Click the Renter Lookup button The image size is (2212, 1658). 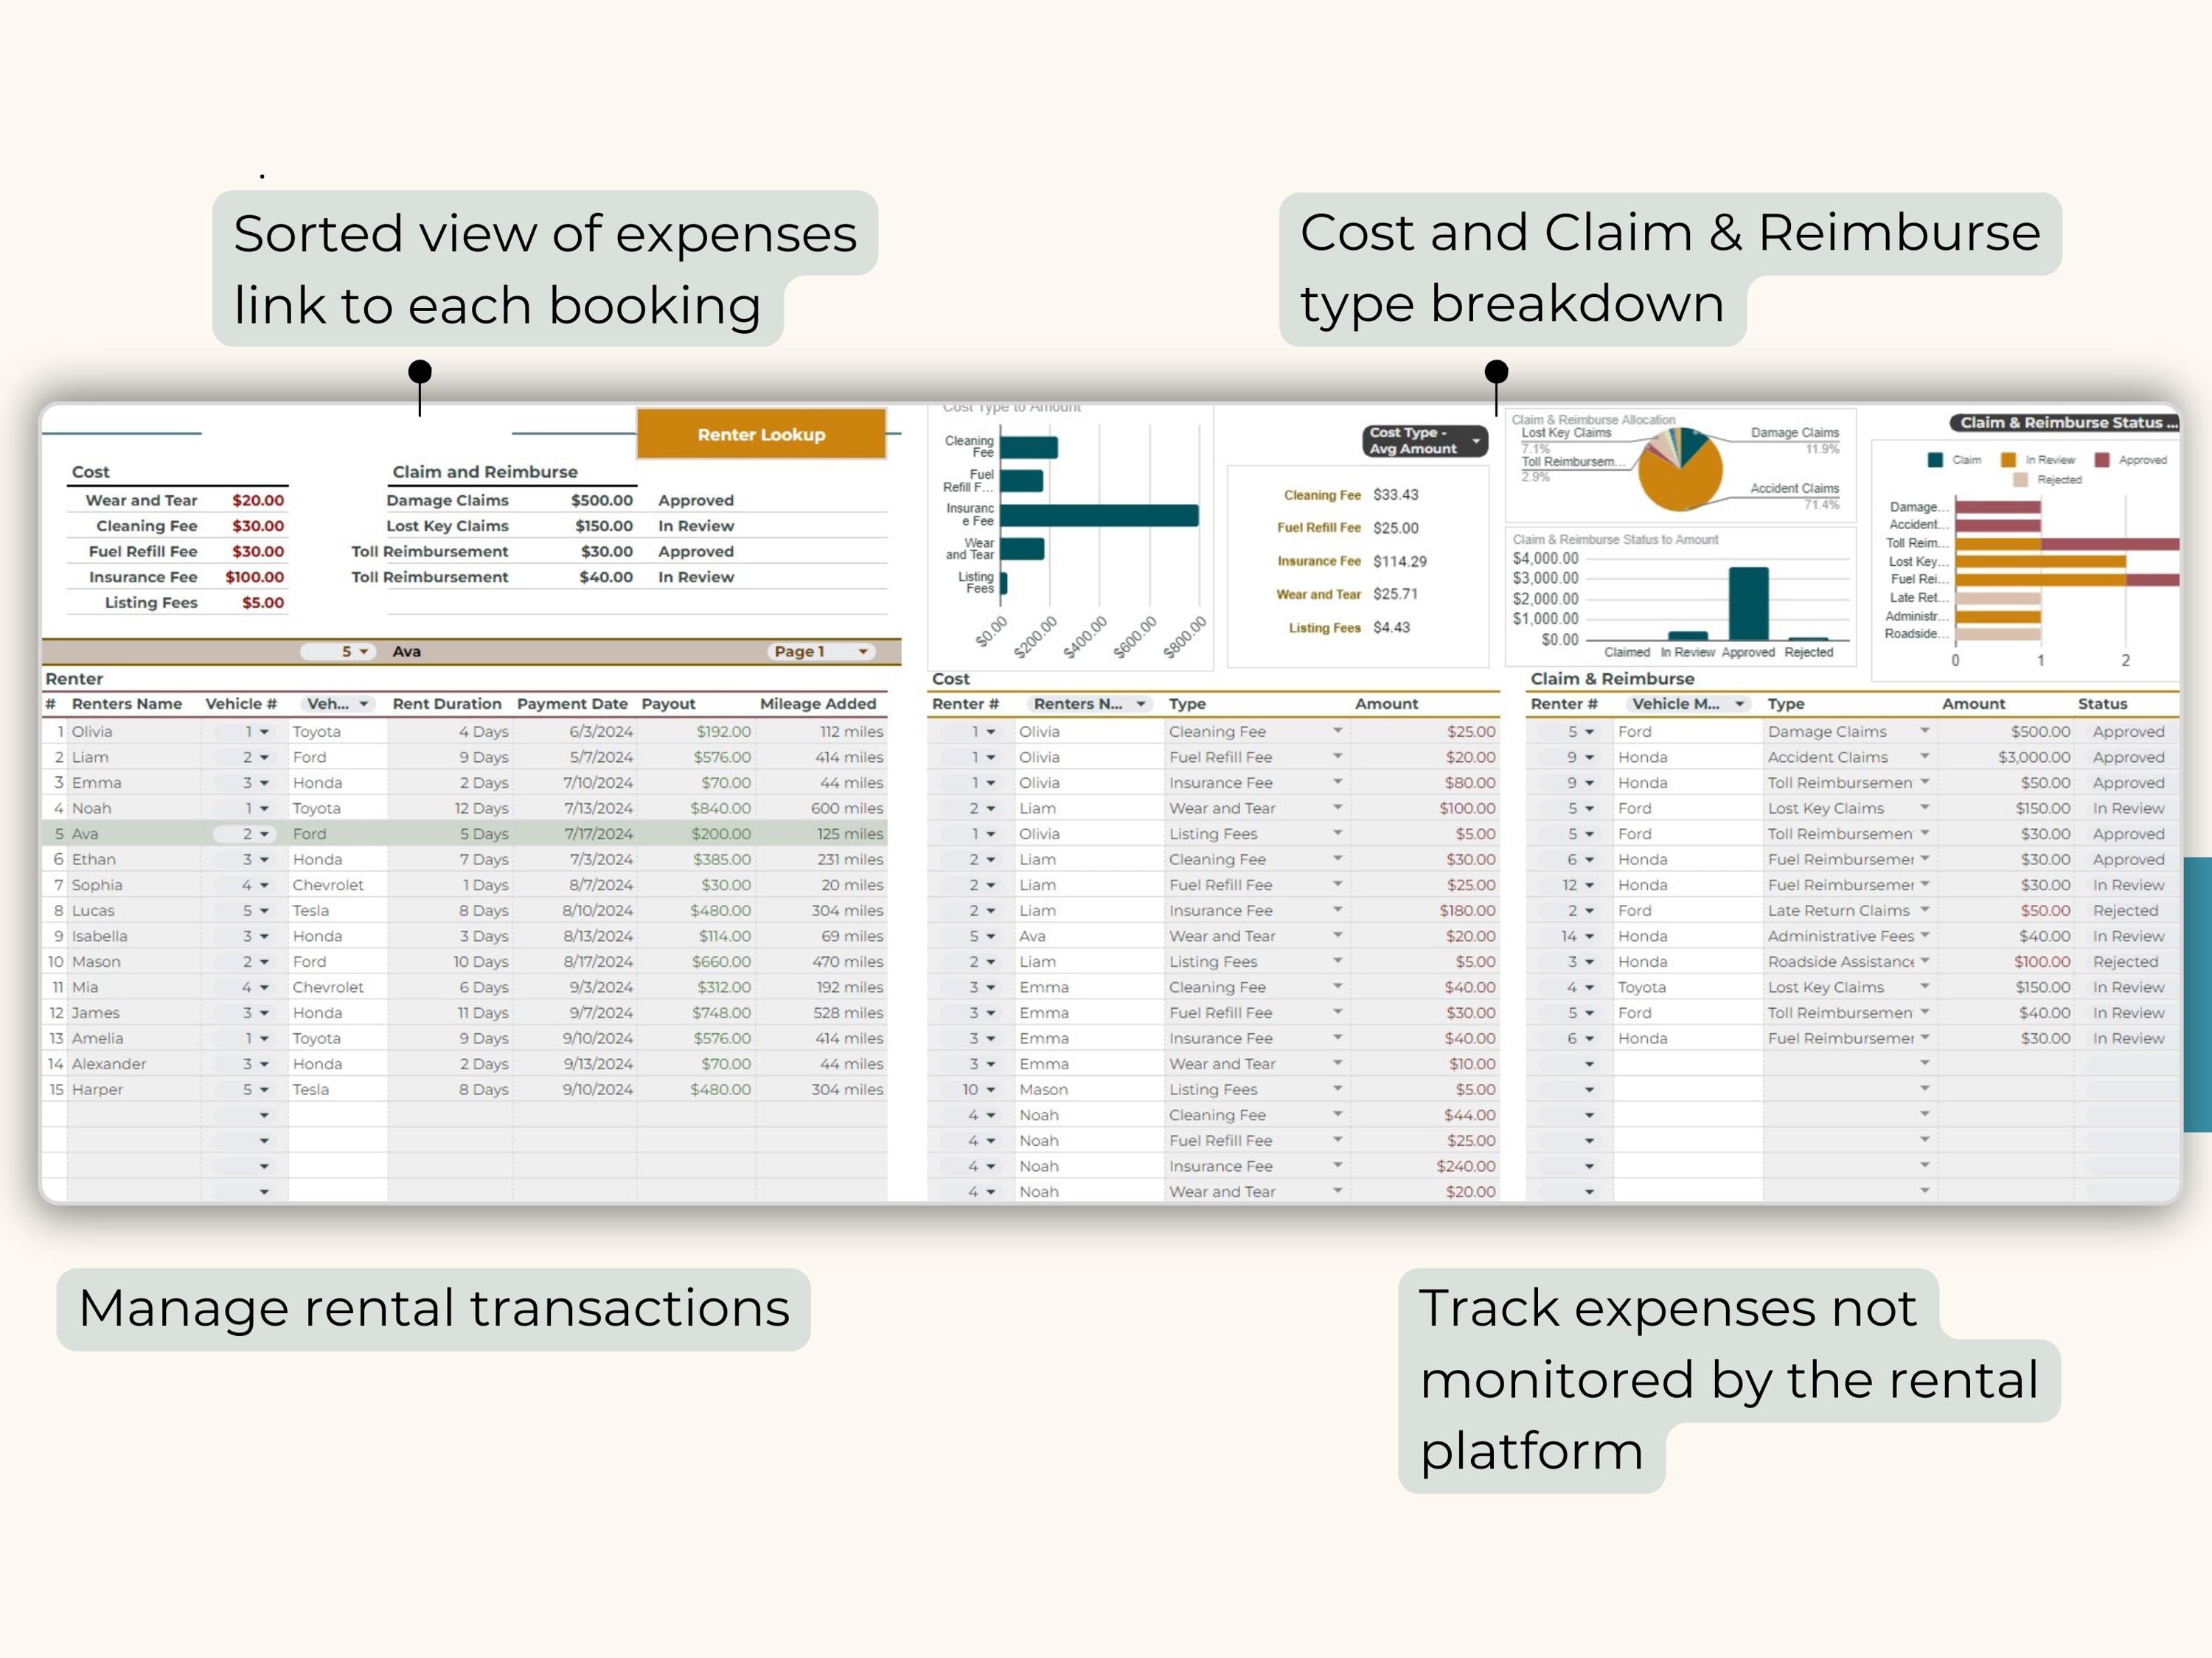(x=762, y=434)
